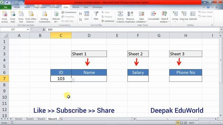Click Hide Detail in Outline group

pyautogui.click(x=205, y=16)
